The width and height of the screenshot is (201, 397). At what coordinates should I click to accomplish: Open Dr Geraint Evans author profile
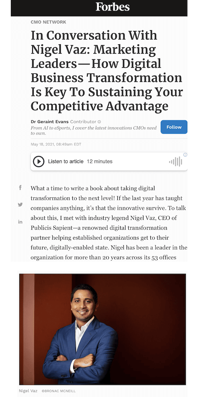click(49, 122)
